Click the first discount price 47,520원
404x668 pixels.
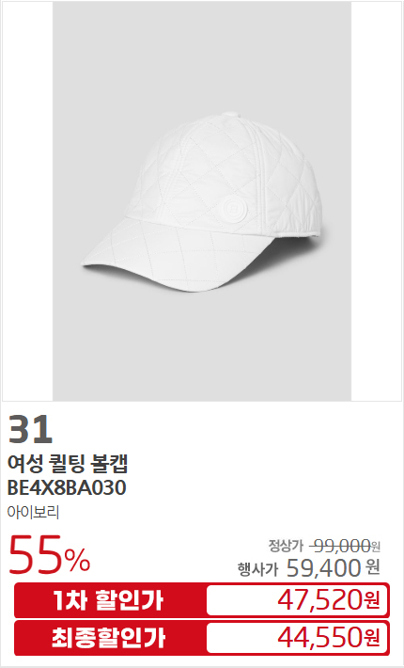point(328,600)
